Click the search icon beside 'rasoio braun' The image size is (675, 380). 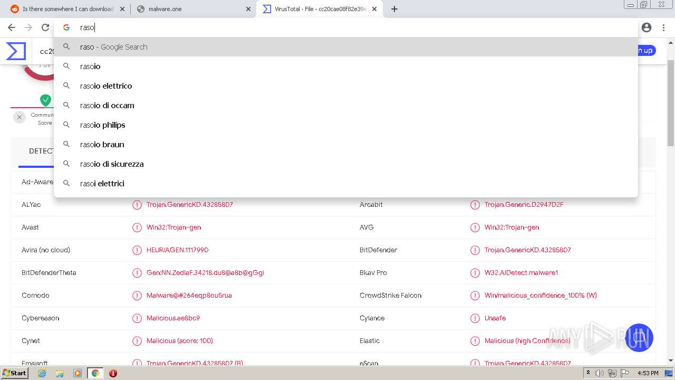[x=66, y=144]
